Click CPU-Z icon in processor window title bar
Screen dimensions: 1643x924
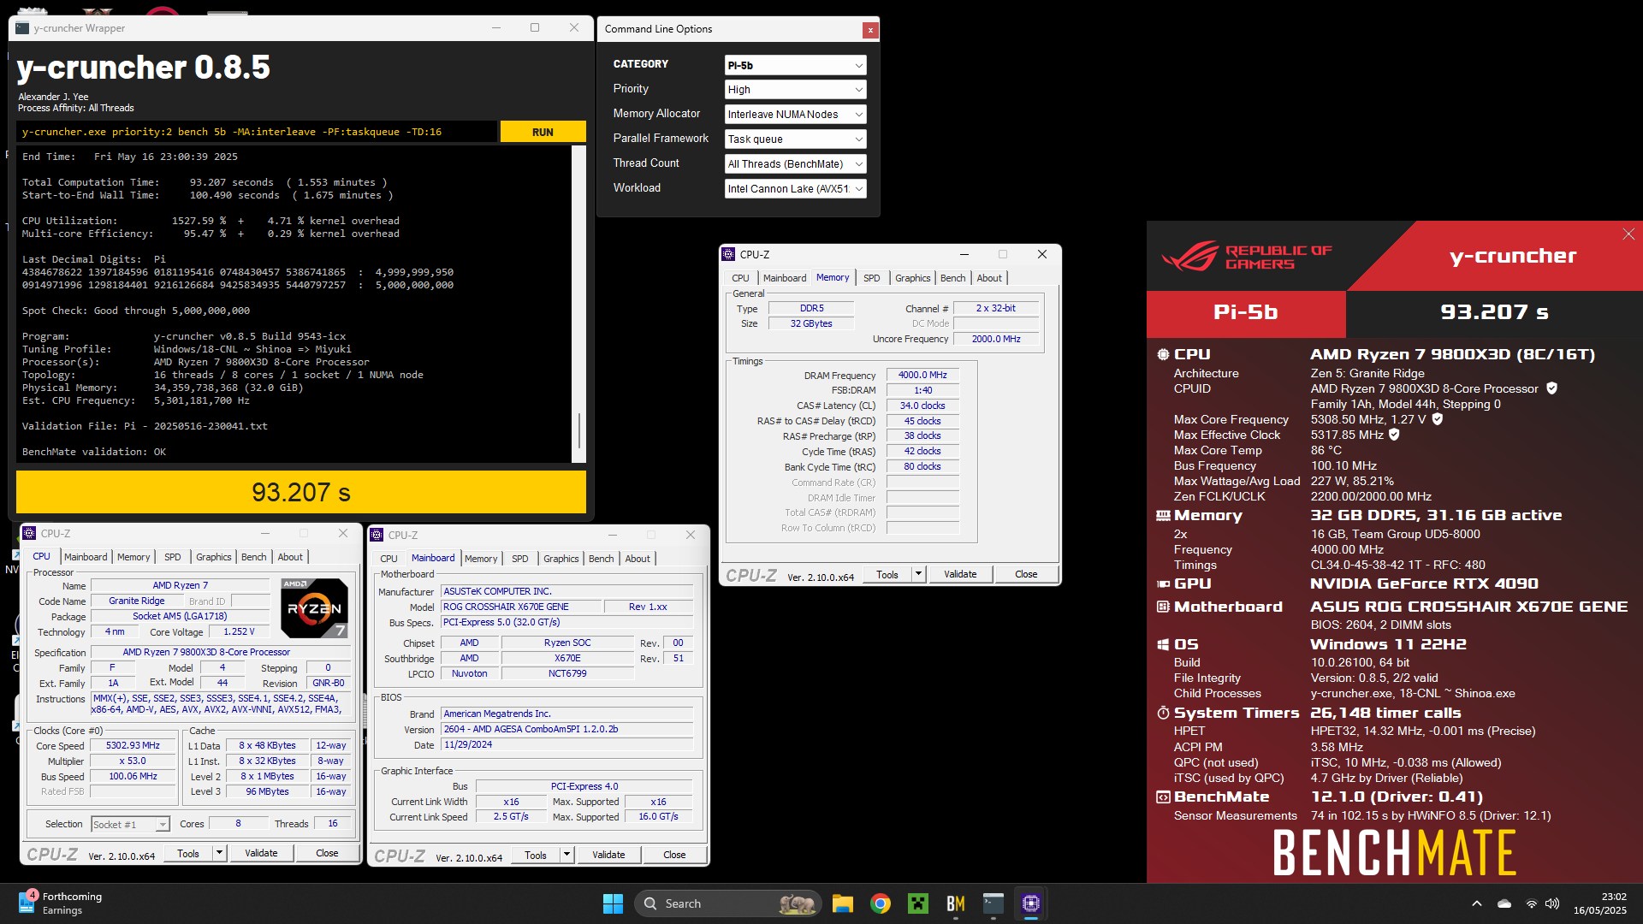click(x=29, y=533)
